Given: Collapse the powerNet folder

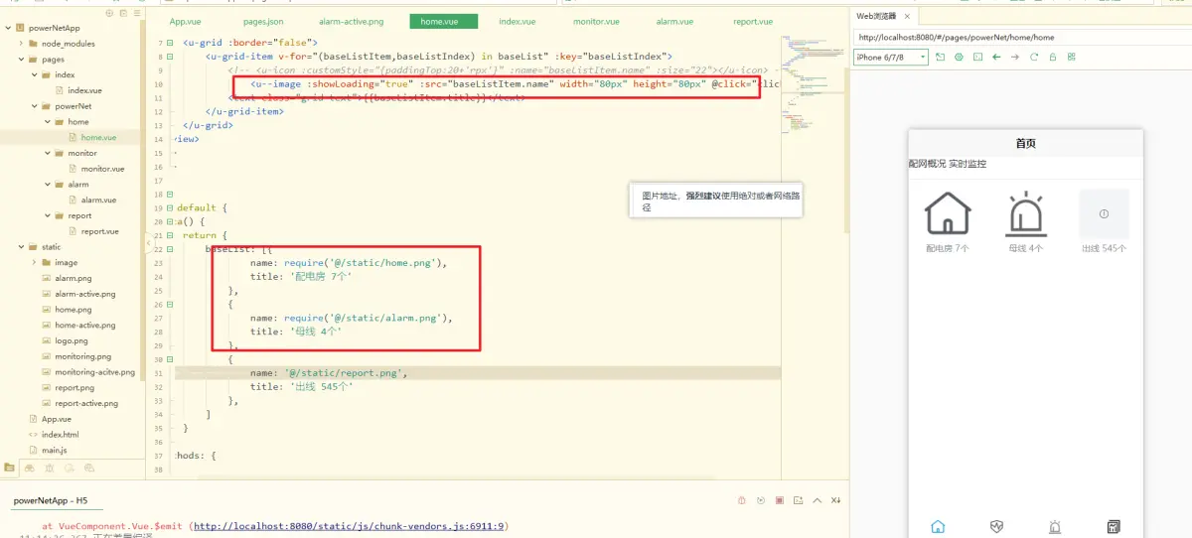Looking at the screenshot, I should [34, 106].
